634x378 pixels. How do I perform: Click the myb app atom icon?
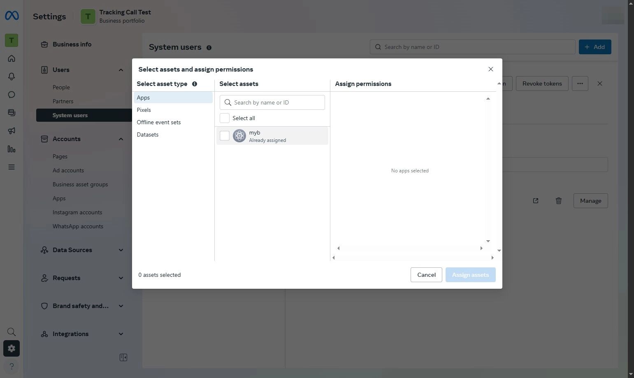[239, 136]
